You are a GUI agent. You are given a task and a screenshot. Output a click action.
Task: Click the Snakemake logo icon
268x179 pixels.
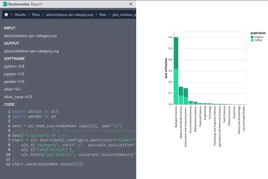pyautogui.click(x=5, y=4)
